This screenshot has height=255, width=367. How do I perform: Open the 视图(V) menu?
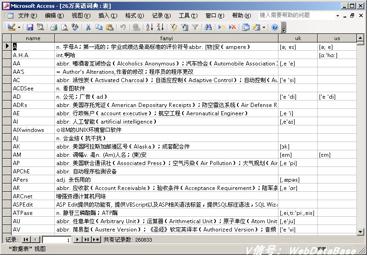81,16
